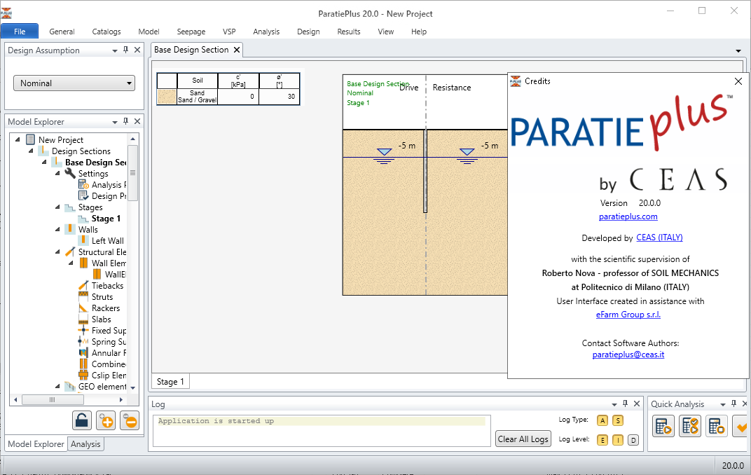751x475 pixels.
Task: Click the Sand/Gravel soil color swatch
Action: (166, 95)
